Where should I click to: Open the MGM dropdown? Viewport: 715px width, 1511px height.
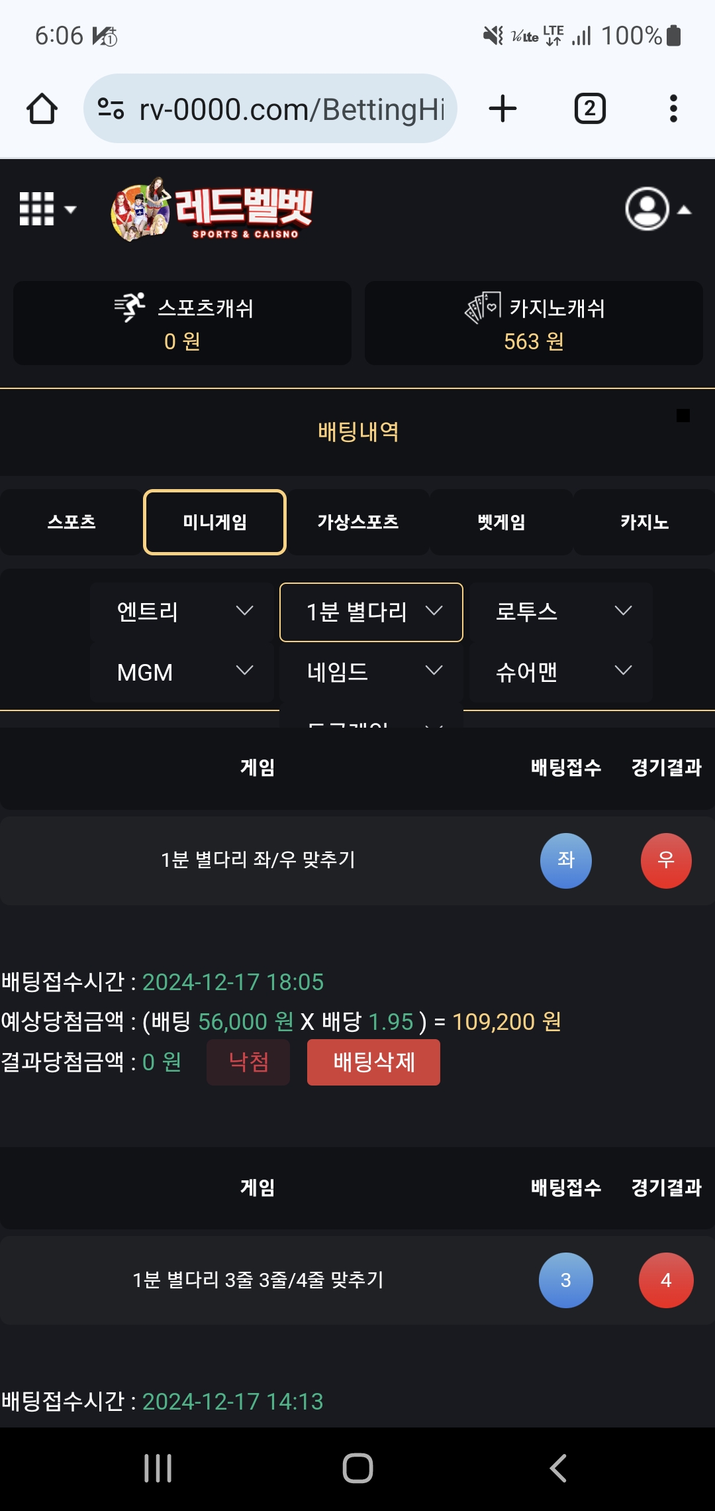pos(182,672)
